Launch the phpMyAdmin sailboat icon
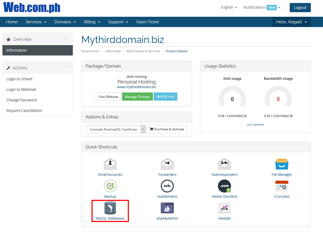 [x=167, y=208]
